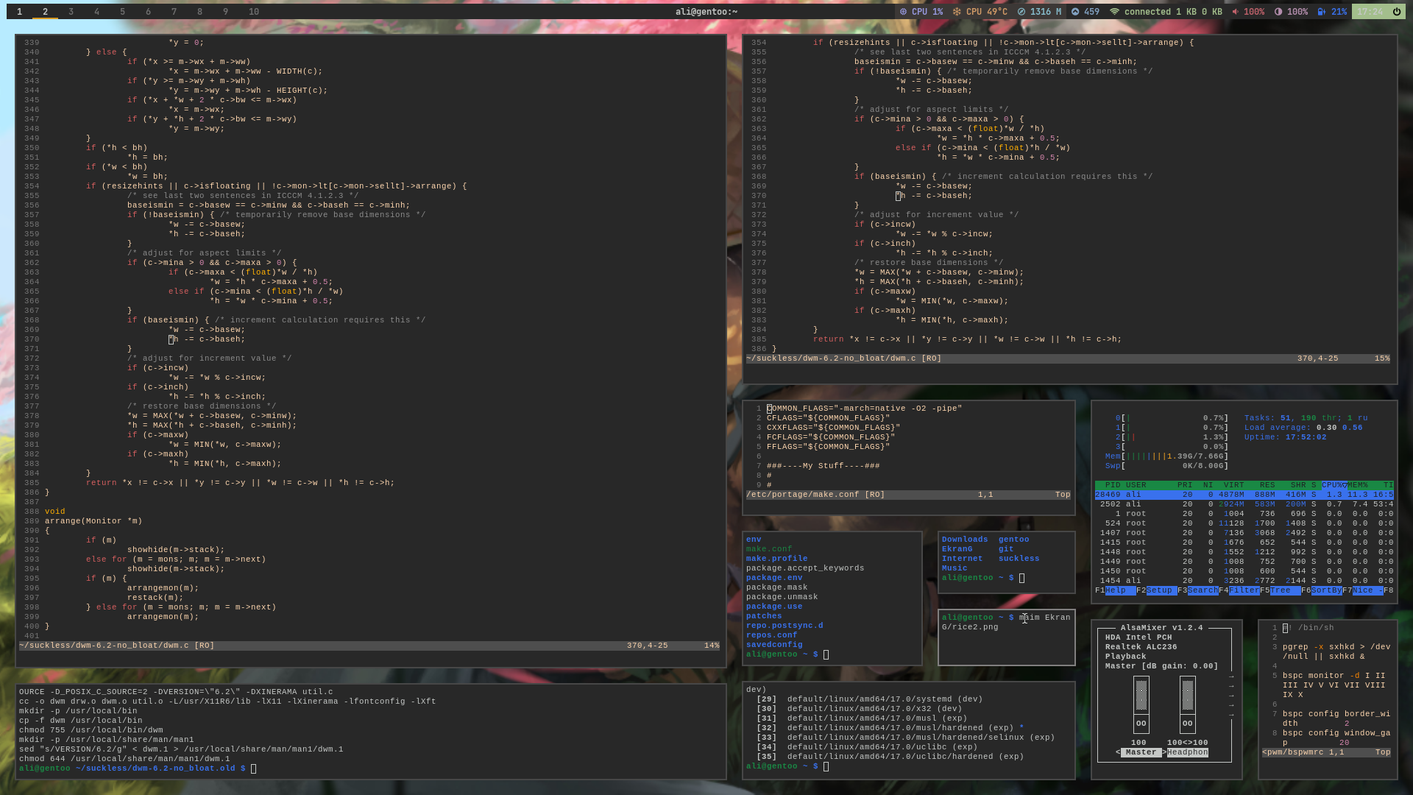Click the Filter button in htop
The height and width of the screenshot is (795, 1413).
[x=1244, y=590]
